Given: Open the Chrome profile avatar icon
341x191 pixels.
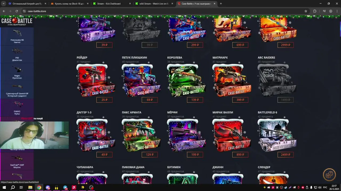Looking at the screenshot, I should coord(331,11).
